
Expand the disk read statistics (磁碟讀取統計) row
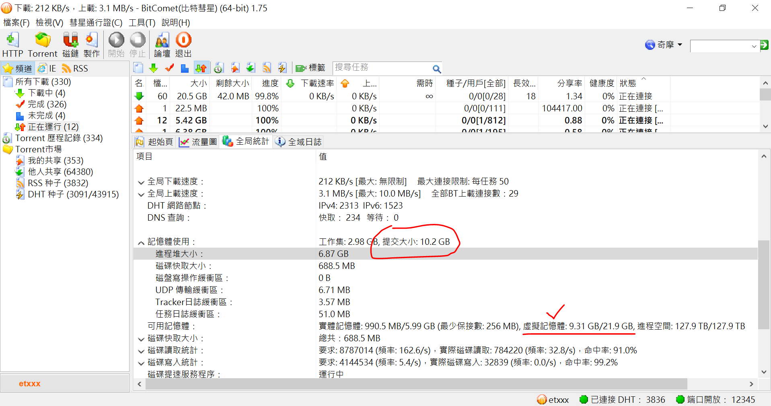point(141,351)
